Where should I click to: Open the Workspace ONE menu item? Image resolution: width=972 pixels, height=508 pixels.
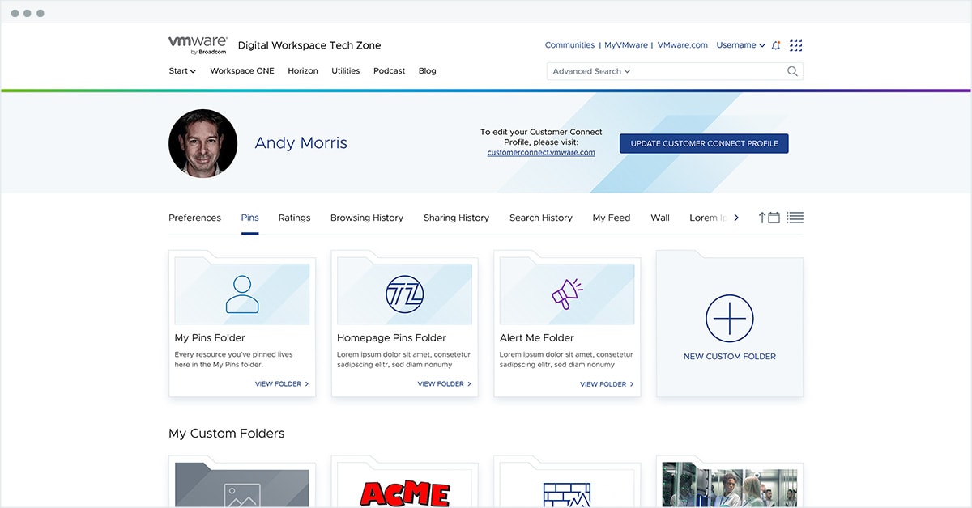[x=242, y=71]
